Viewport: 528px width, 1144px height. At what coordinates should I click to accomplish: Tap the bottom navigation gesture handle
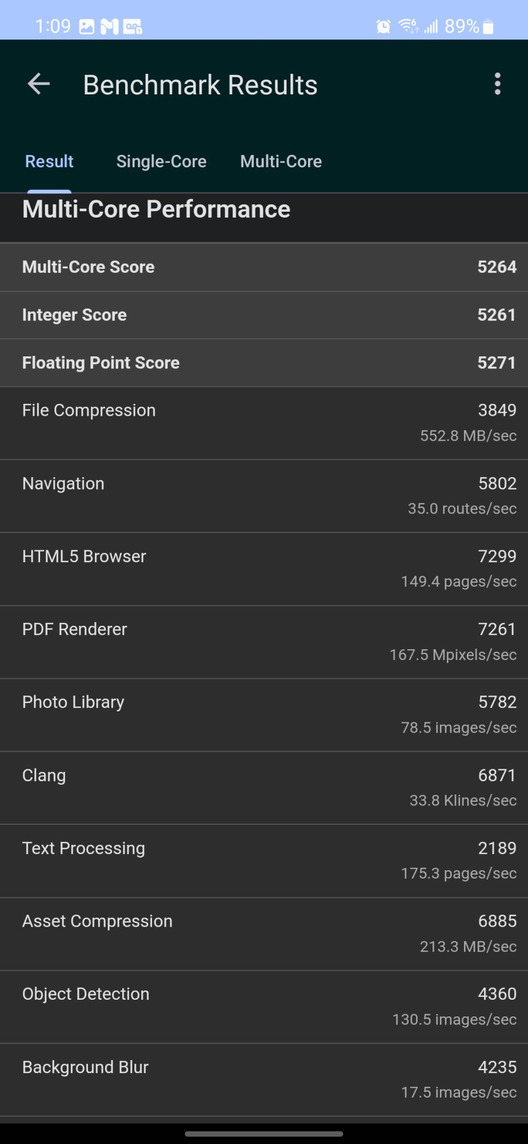(x=264, y=1134)
